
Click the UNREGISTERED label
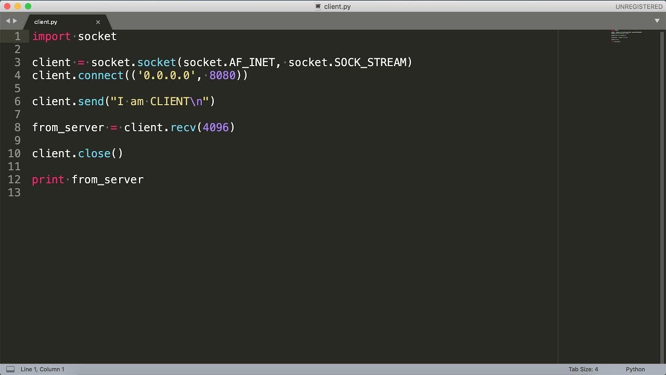[639, 7]
